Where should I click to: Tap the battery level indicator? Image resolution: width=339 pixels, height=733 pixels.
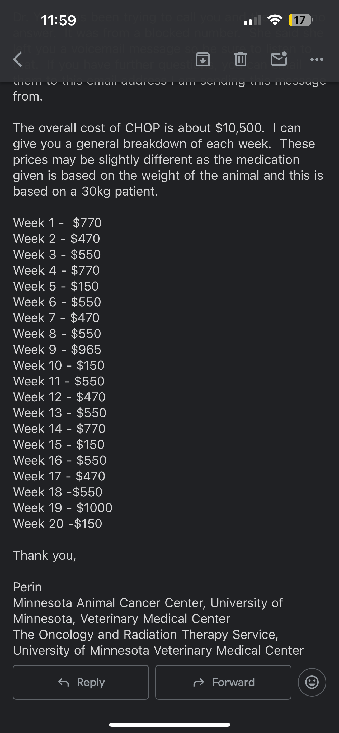[300, 20]
